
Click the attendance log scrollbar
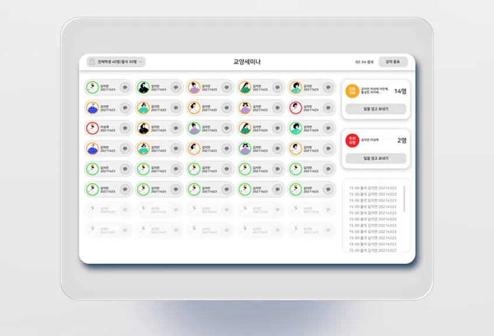404,199
